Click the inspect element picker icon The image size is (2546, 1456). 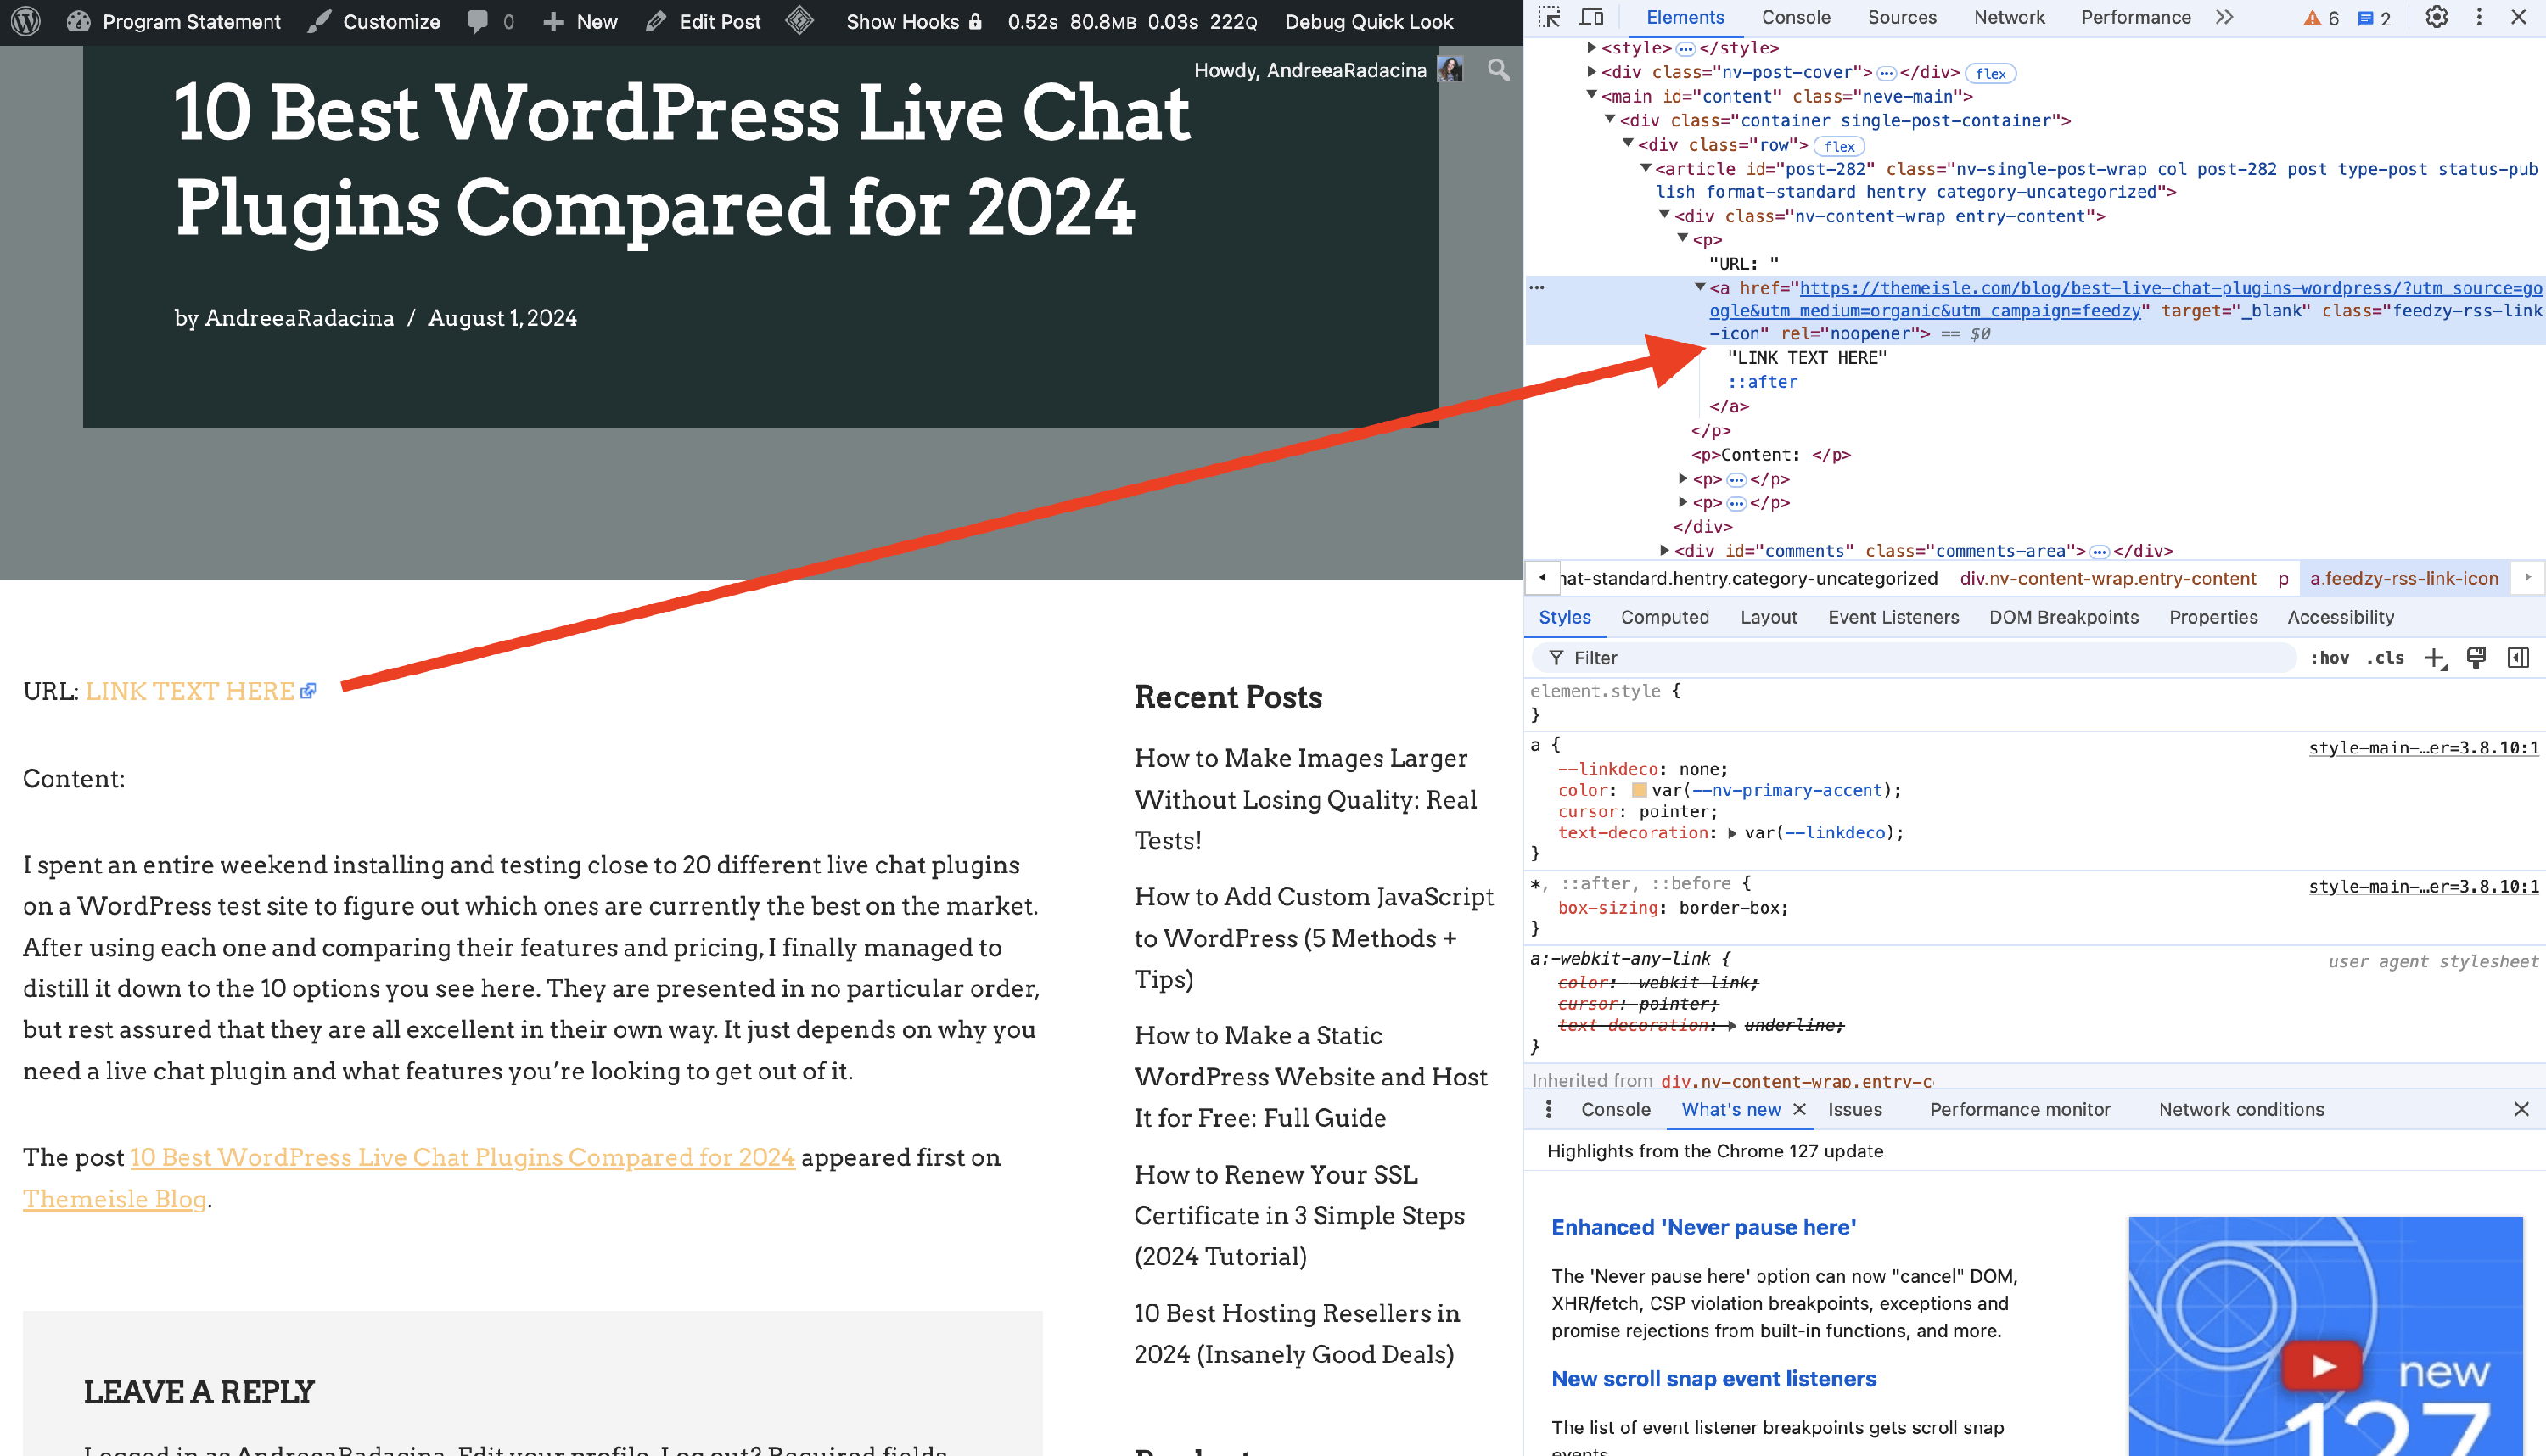click(1549, 17)
